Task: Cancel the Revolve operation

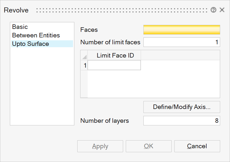Action: [x=197, y=146]
